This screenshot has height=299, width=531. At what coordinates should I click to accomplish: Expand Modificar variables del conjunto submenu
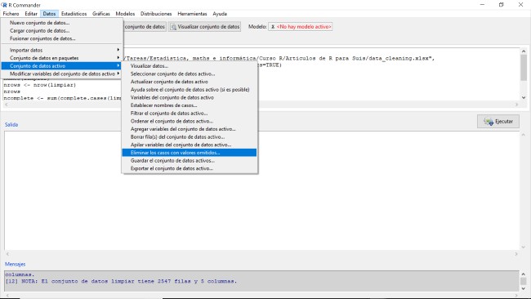point(62,74)
